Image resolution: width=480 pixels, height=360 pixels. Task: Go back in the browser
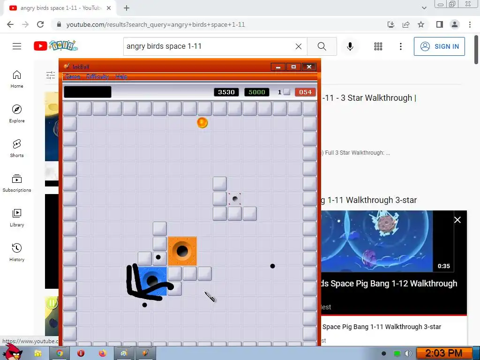coord(10,24)
